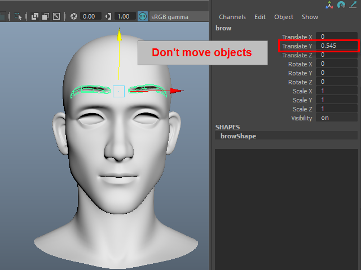
Task: Toggle X-Ray active components icon
Action: point(46,16)
